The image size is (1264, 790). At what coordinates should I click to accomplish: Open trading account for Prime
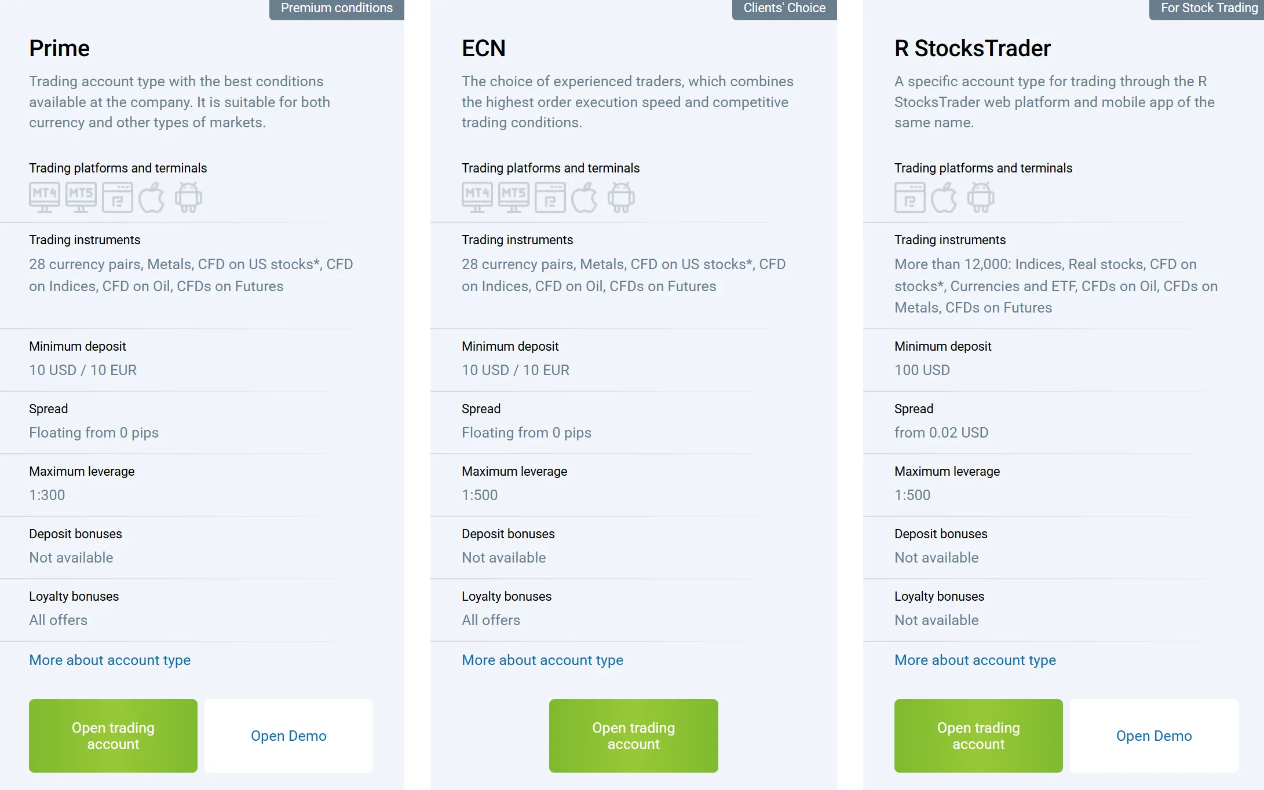(113, 736)
